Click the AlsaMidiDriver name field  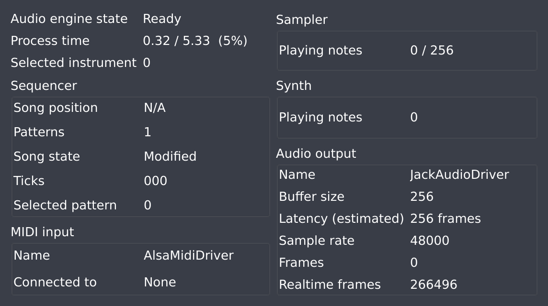188,255
